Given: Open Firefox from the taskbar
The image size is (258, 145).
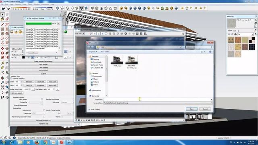Looking at the screenshot, I should pyautogui.click(x=37, y=142).
